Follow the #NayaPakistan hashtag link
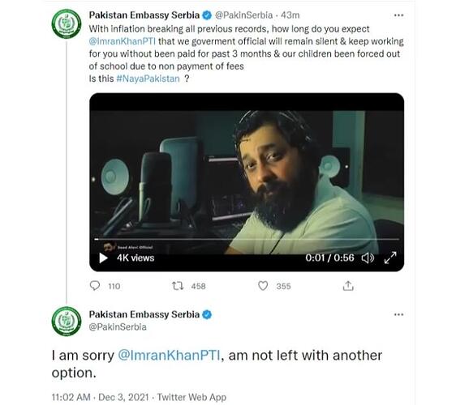This screenshot has height=405, width=456. pos(148,79)
